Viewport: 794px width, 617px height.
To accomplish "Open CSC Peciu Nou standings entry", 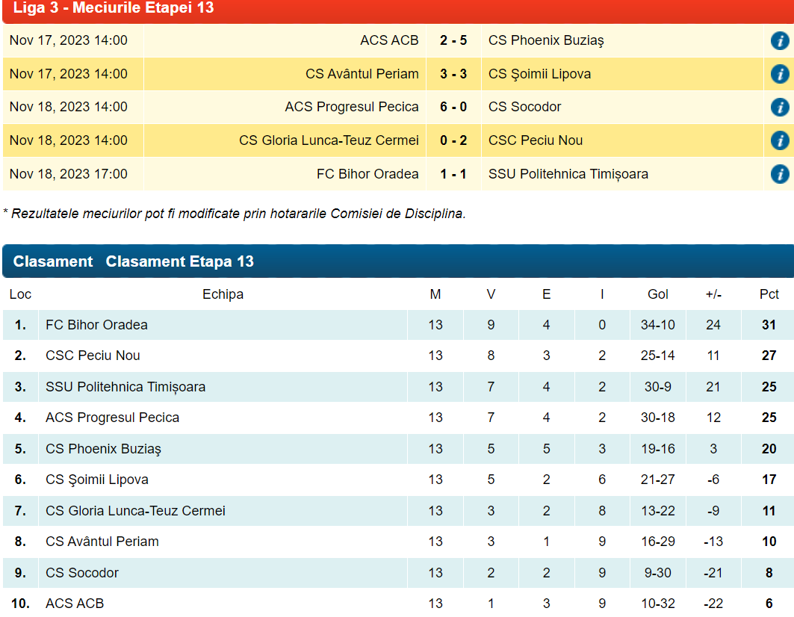I will (x=93, y=356).
